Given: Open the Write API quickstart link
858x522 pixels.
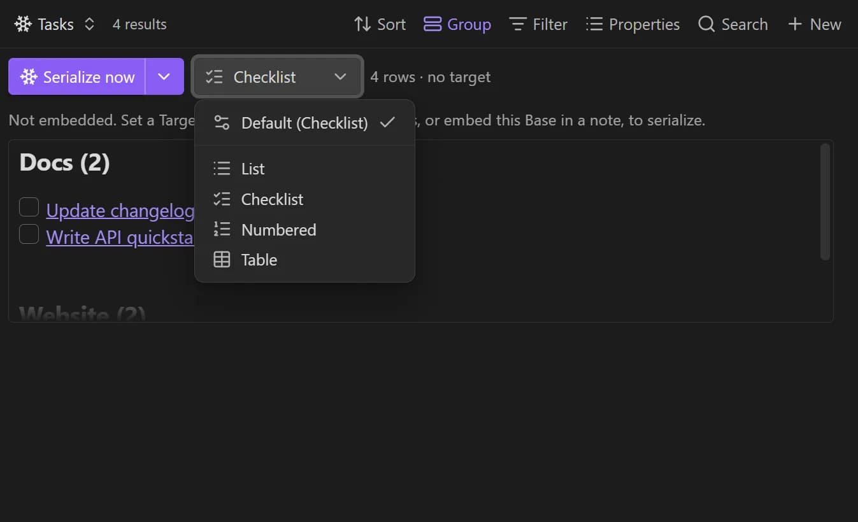Looking at the screenshot, I should tap(120, 237).
